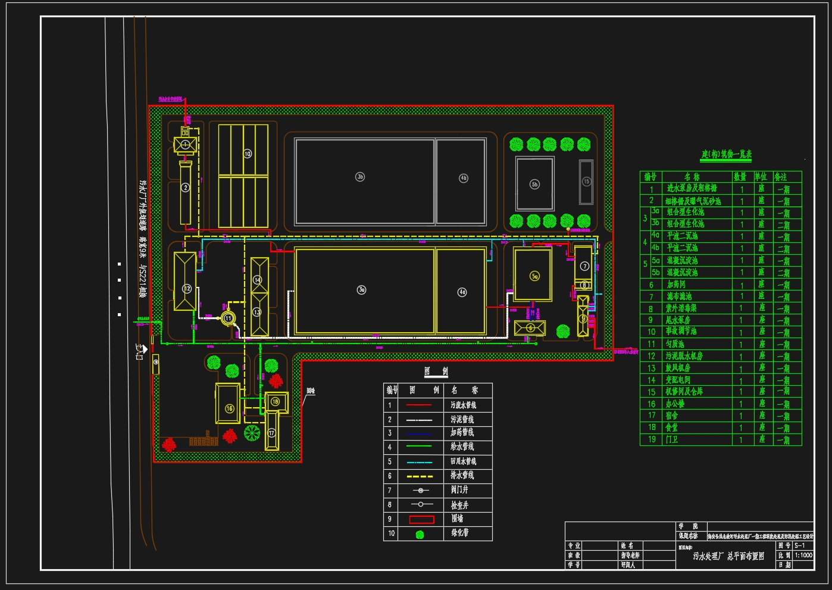Select the 数量 column header
The image size is (832, 590).
click(x=740, y=177)
